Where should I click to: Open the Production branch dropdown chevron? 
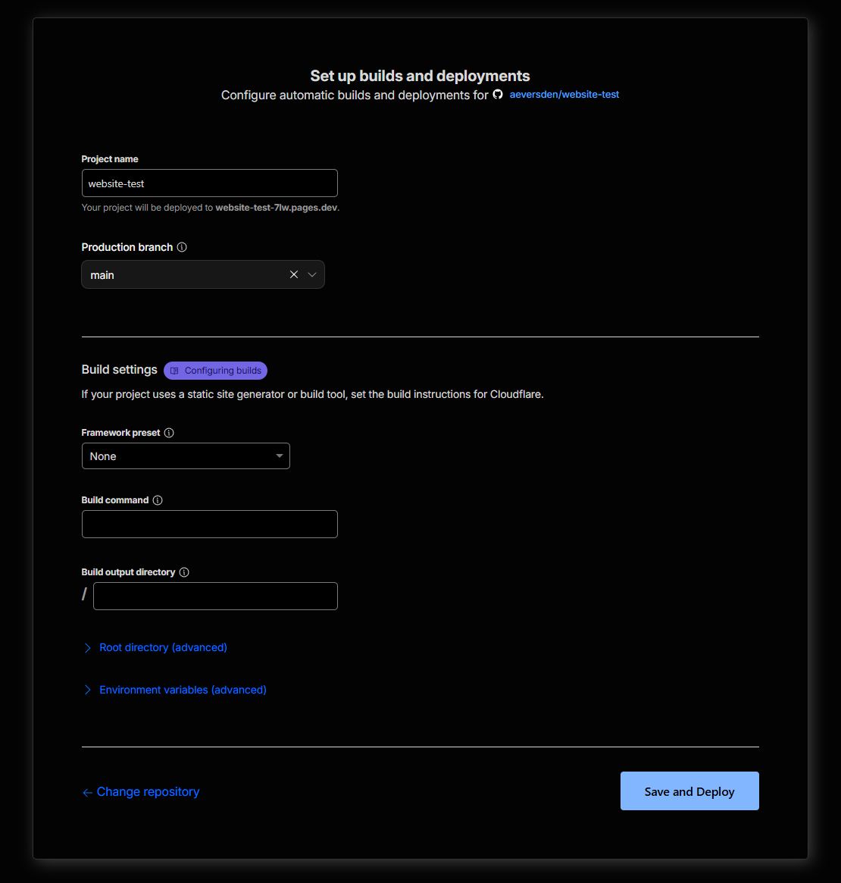click(312, 274)
